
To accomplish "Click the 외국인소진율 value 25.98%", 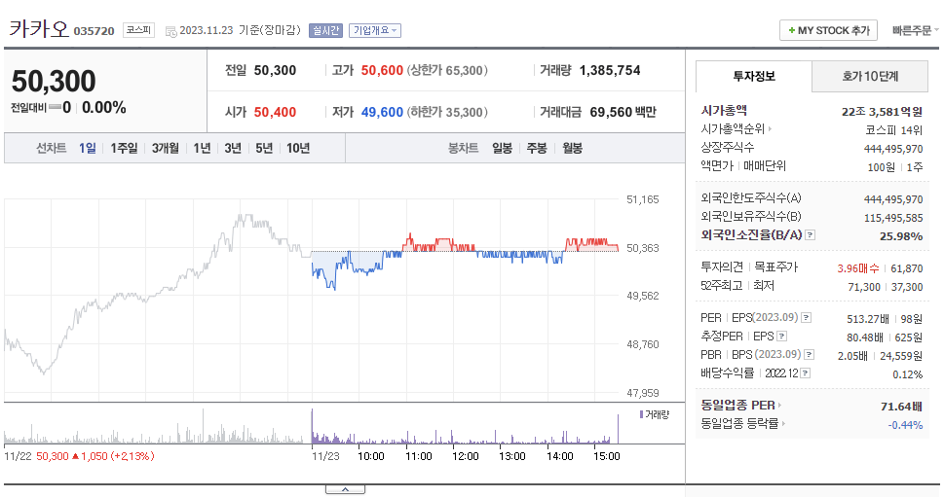I will click(901, 236).
